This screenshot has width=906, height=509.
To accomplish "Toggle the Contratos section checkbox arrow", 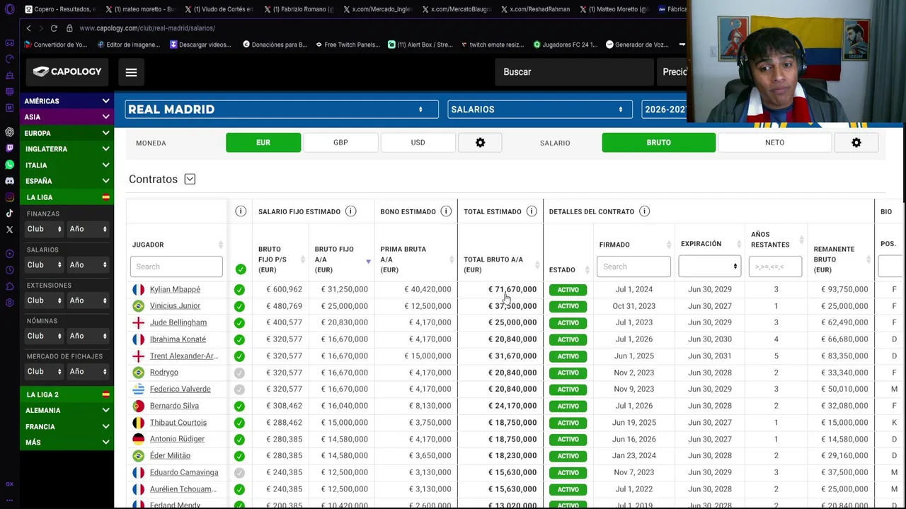I will tap(190, 180).
